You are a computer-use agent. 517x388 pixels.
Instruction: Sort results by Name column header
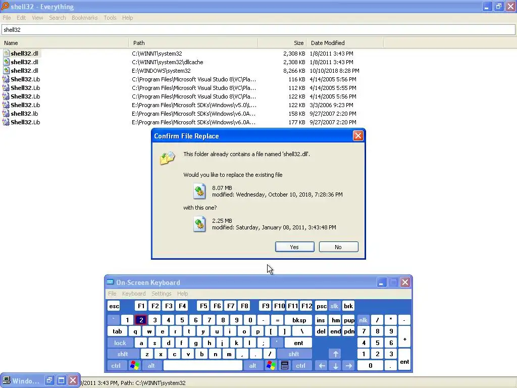pyautogui.click(x=64, y=43)
